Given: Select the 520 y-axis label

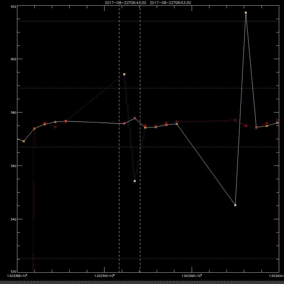Looking at the screenshot, I should click(14, 272).
